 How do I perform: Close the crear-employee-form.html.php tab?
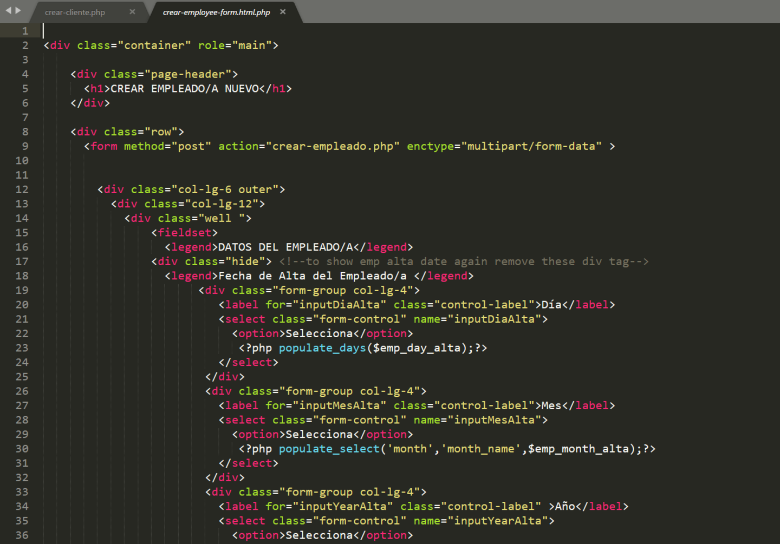(x=283, y=11)
